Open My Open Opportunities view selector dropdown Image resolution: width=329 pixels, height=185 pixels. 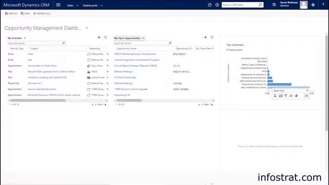click(143, 38)
